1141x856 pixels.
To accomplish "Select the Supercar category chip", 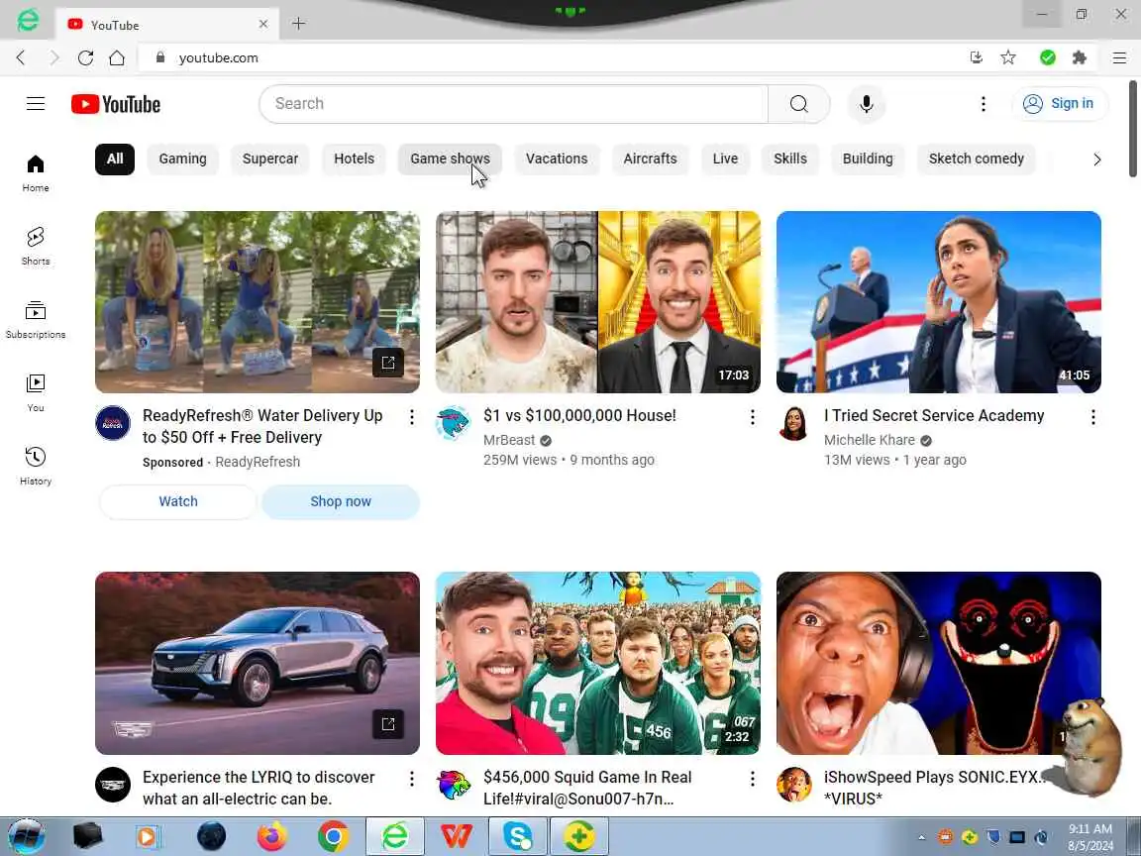I will tap(270, 159).
